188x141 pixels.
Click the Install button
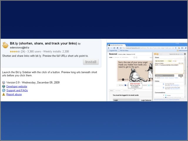(x=91, y=62)
